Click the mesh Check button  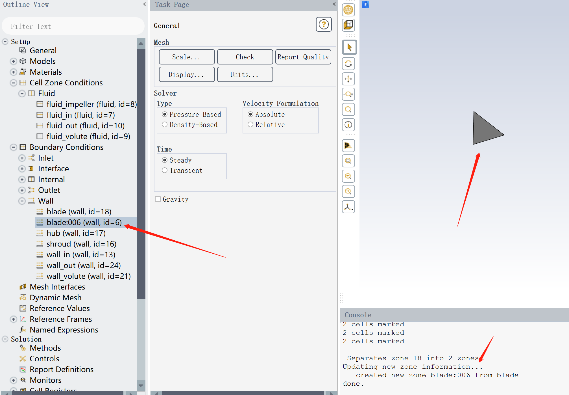click(x=245, y=57)
